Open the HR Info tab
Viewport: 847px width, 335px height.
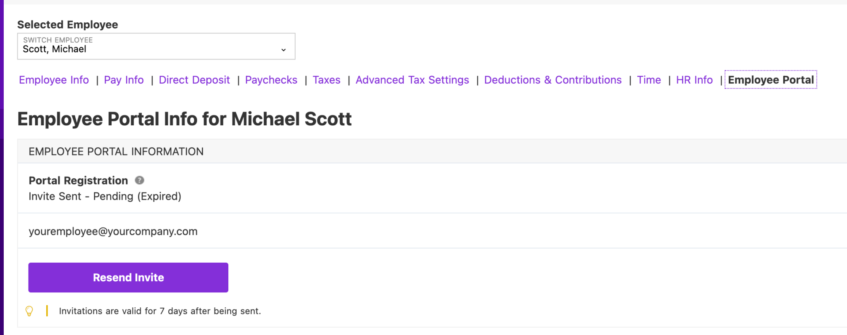click(x=694, y=80)
